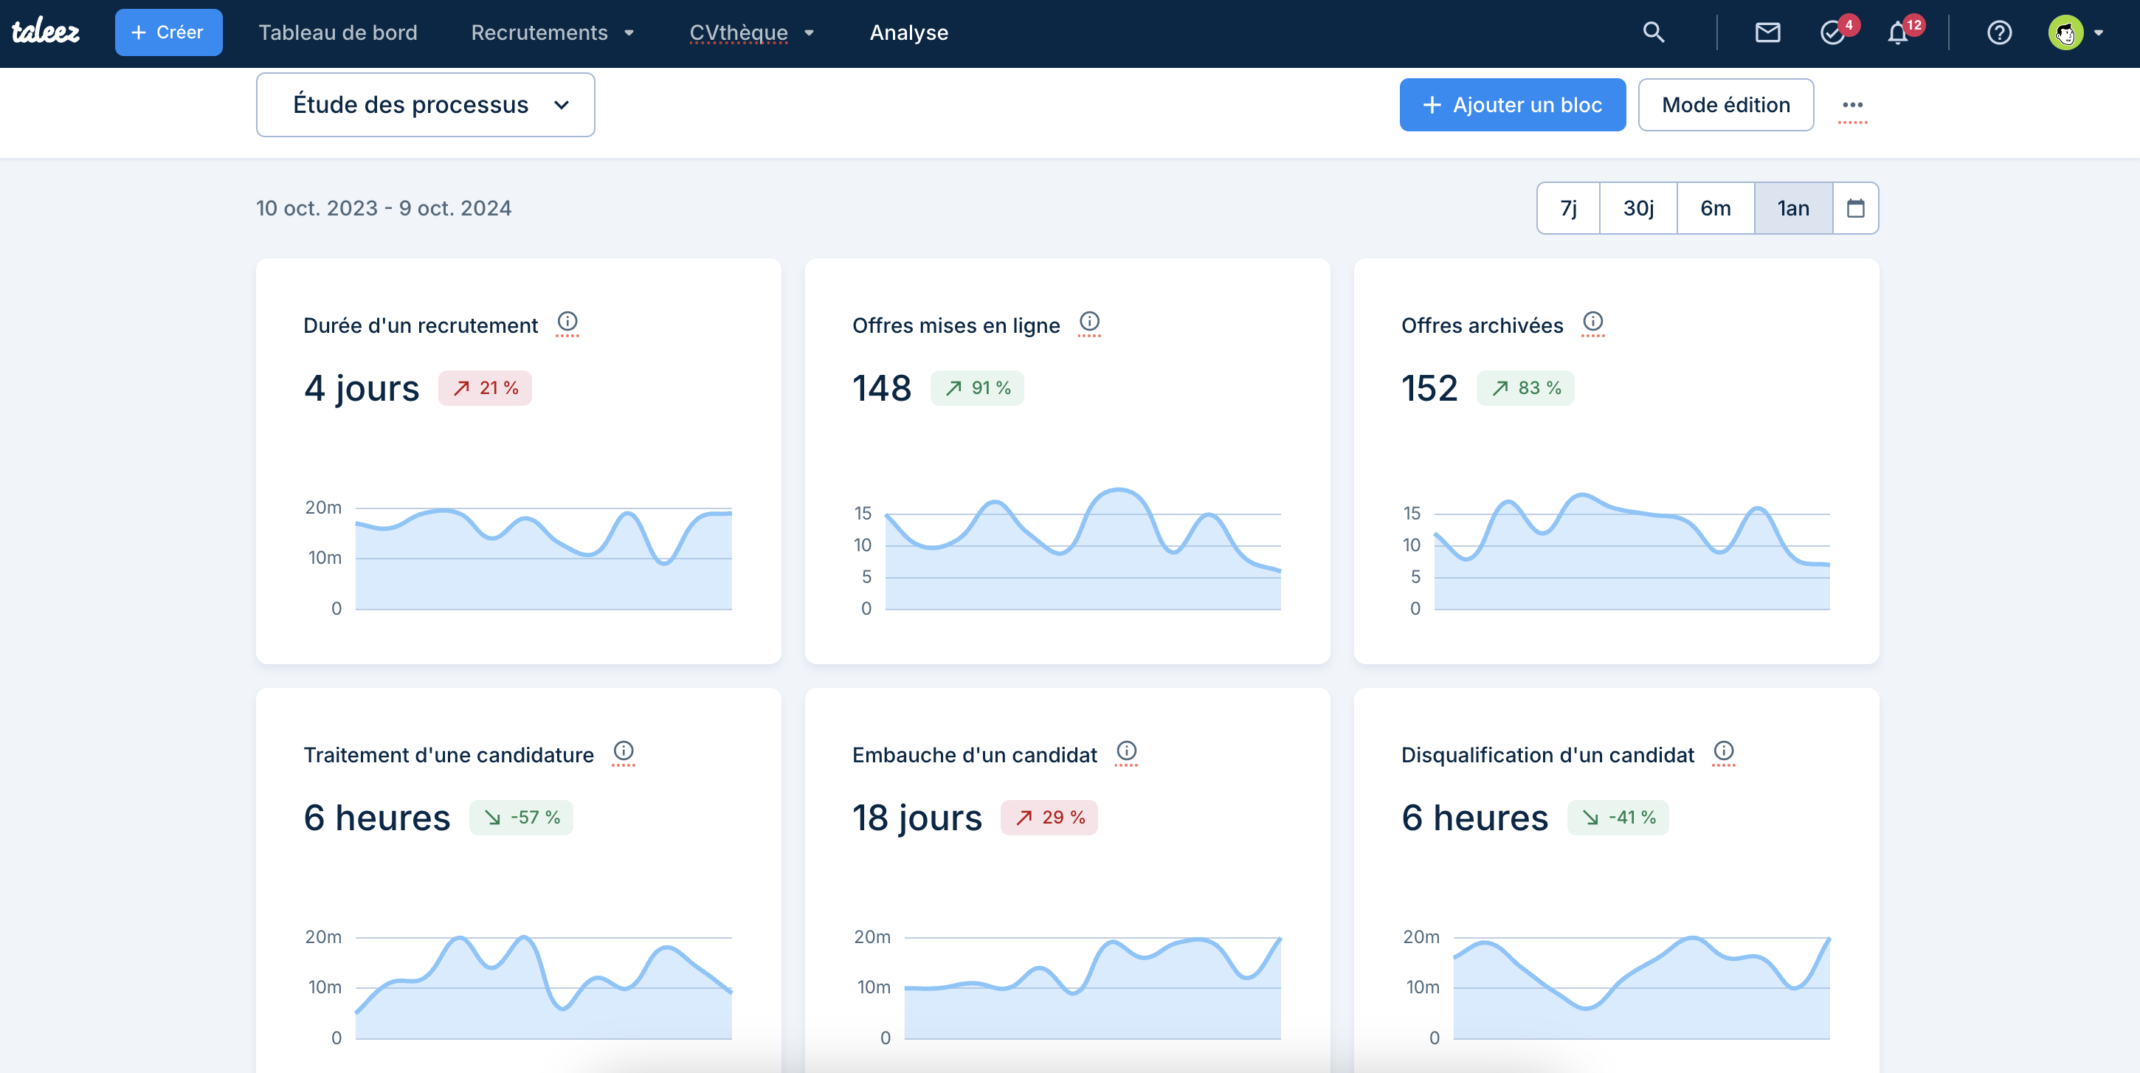The width and height of the screenshot is (2140, 1073).
Task: Open tasks checkmark icon with badge 4
Action: coord(1832,32)
